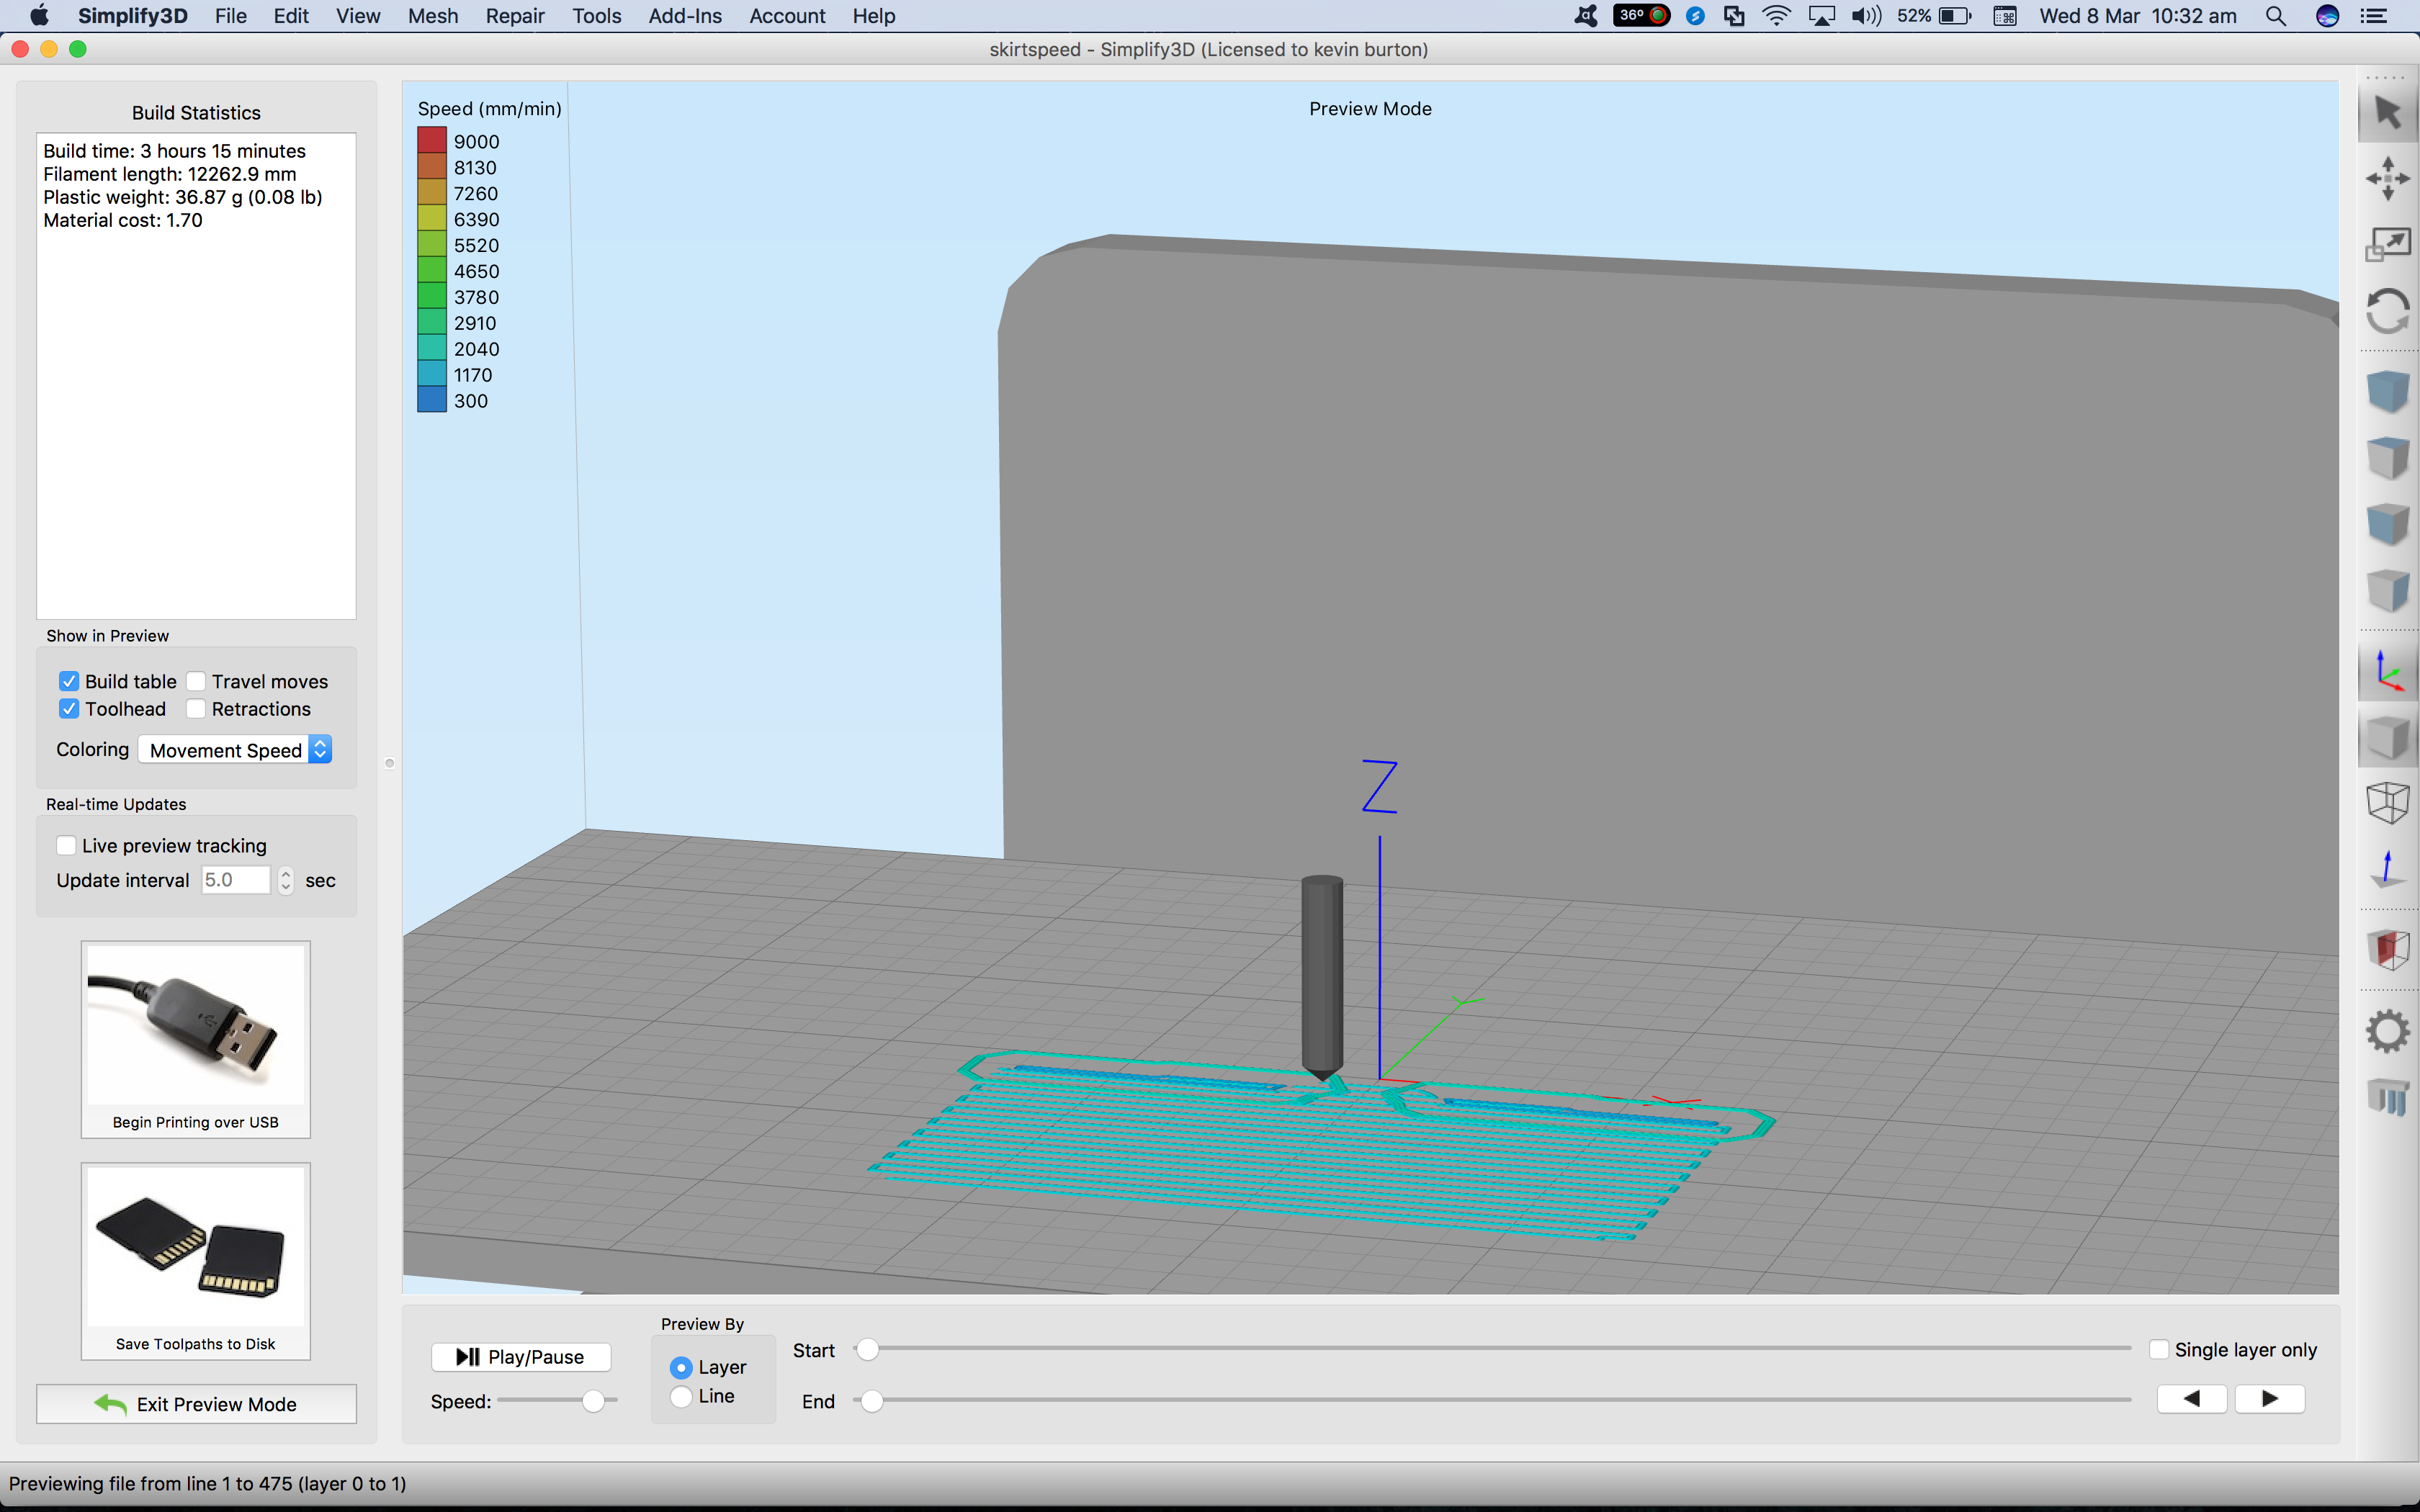Open the Edit menu
This screenshot has width=2420, height=1512.
[x=291, y=16]
